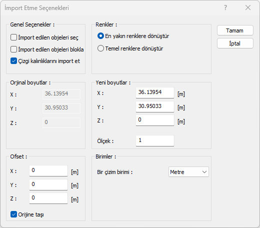The width and height of the screenshot is (260, 228).
Task: Click the disabled Orjinal boyutlar X field
Action: point(61,94)
